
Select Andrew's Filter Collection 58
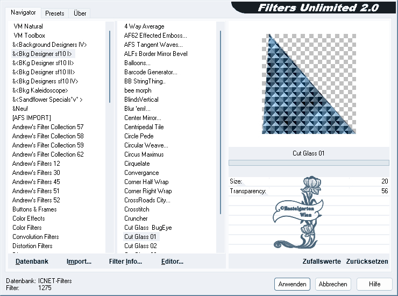click(x=48, y=136)
